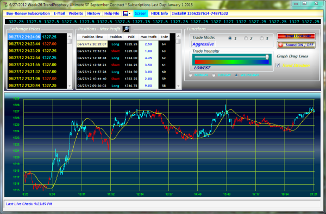Select the MONDAY radio button
This screenshot has width=326, height=214.
pyautogui.click(x=190, y=75)
